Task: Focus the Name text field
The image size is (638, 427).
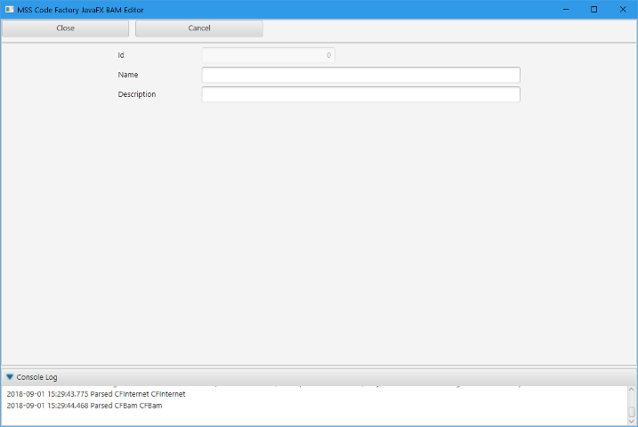Action: click(x=360, y=75)
